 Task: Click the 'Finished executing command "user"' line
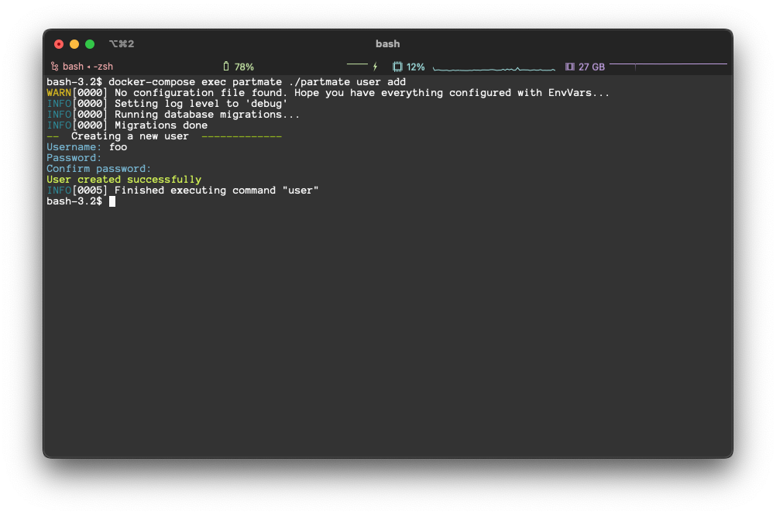click(x=183, y=191)
